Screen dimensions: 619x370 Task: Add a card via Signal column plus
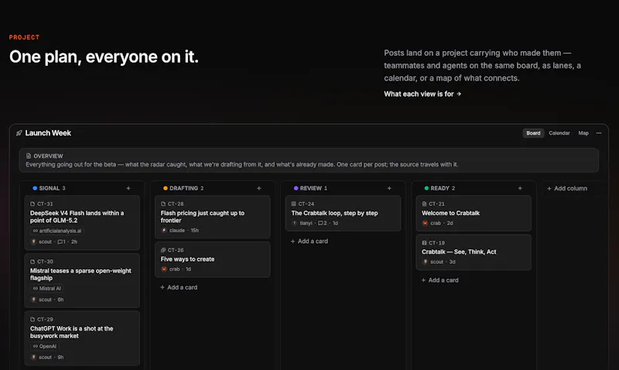pos(128,188)
